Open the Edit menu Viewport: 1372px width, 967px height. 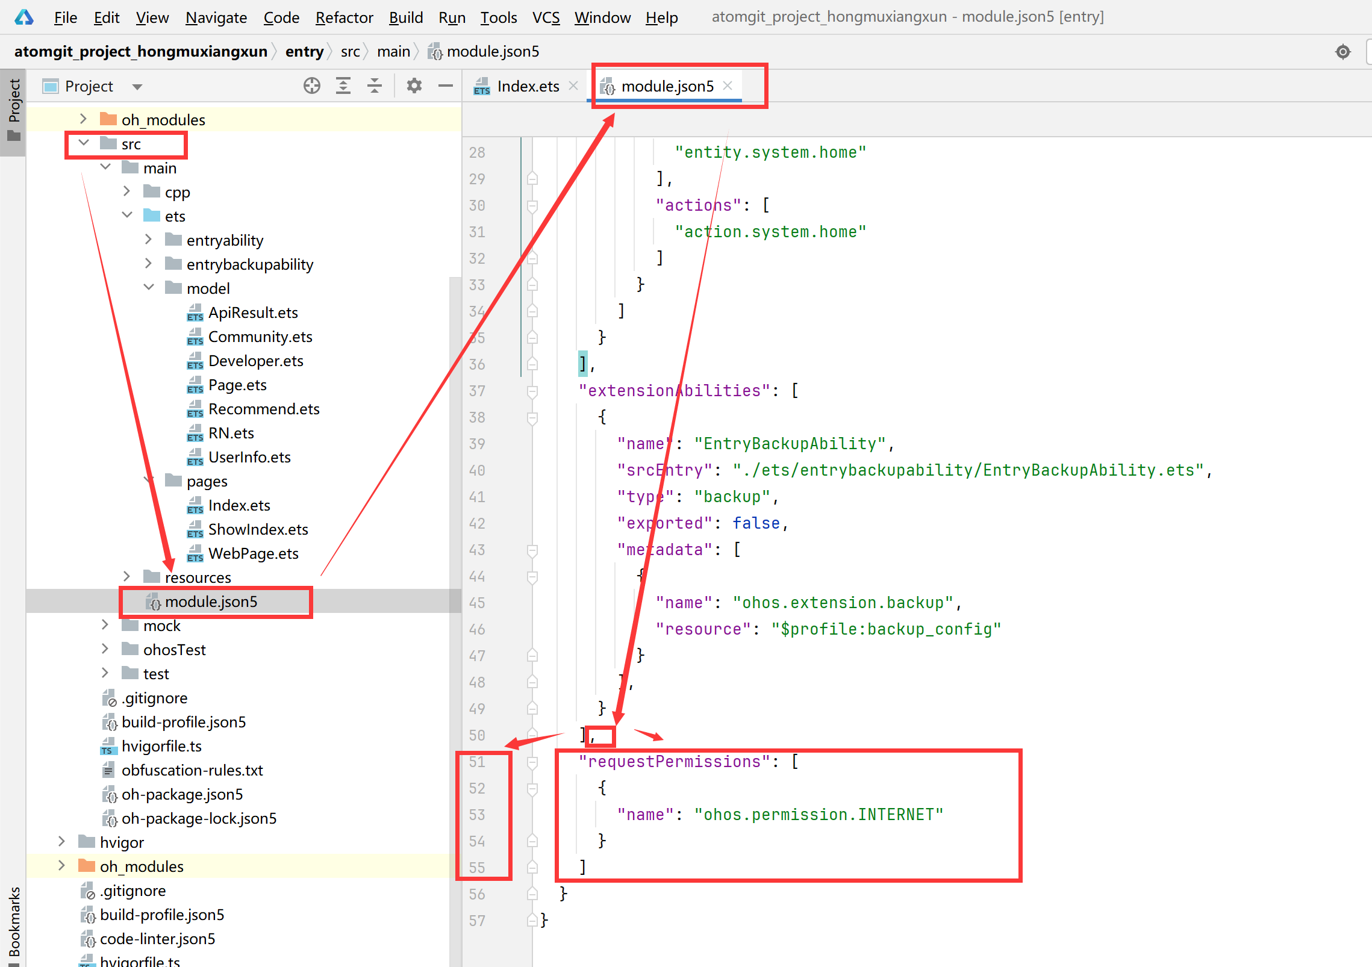point(107,17)
